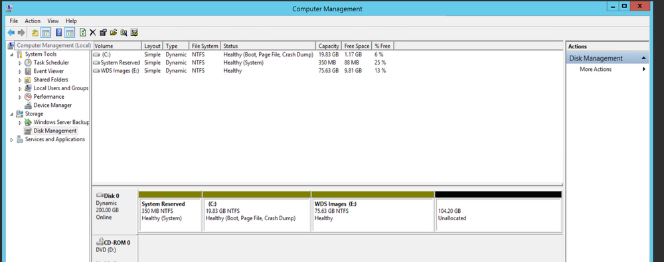Select Disk Management in the tree

(55, 131)
